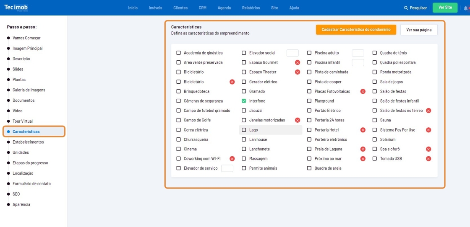Delete the Espaço Gourmet characteristic via red X
The height and width of the screenshot is (227, 470).
pos(298,62)
